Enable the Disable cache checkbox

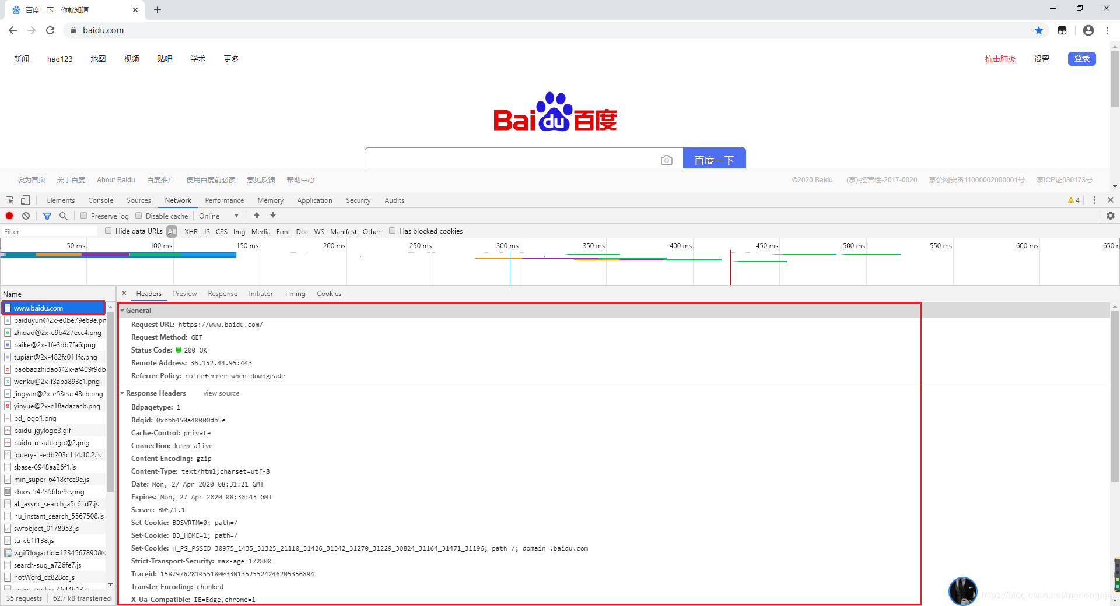click(139, 216)
